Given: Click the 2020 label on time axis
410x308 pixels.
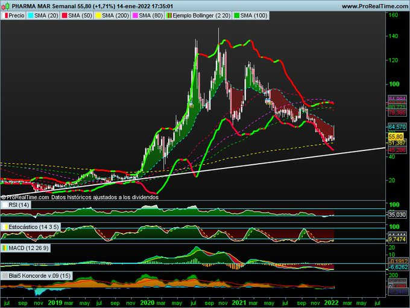Looking at the screenshot, I should pos(148,303).
